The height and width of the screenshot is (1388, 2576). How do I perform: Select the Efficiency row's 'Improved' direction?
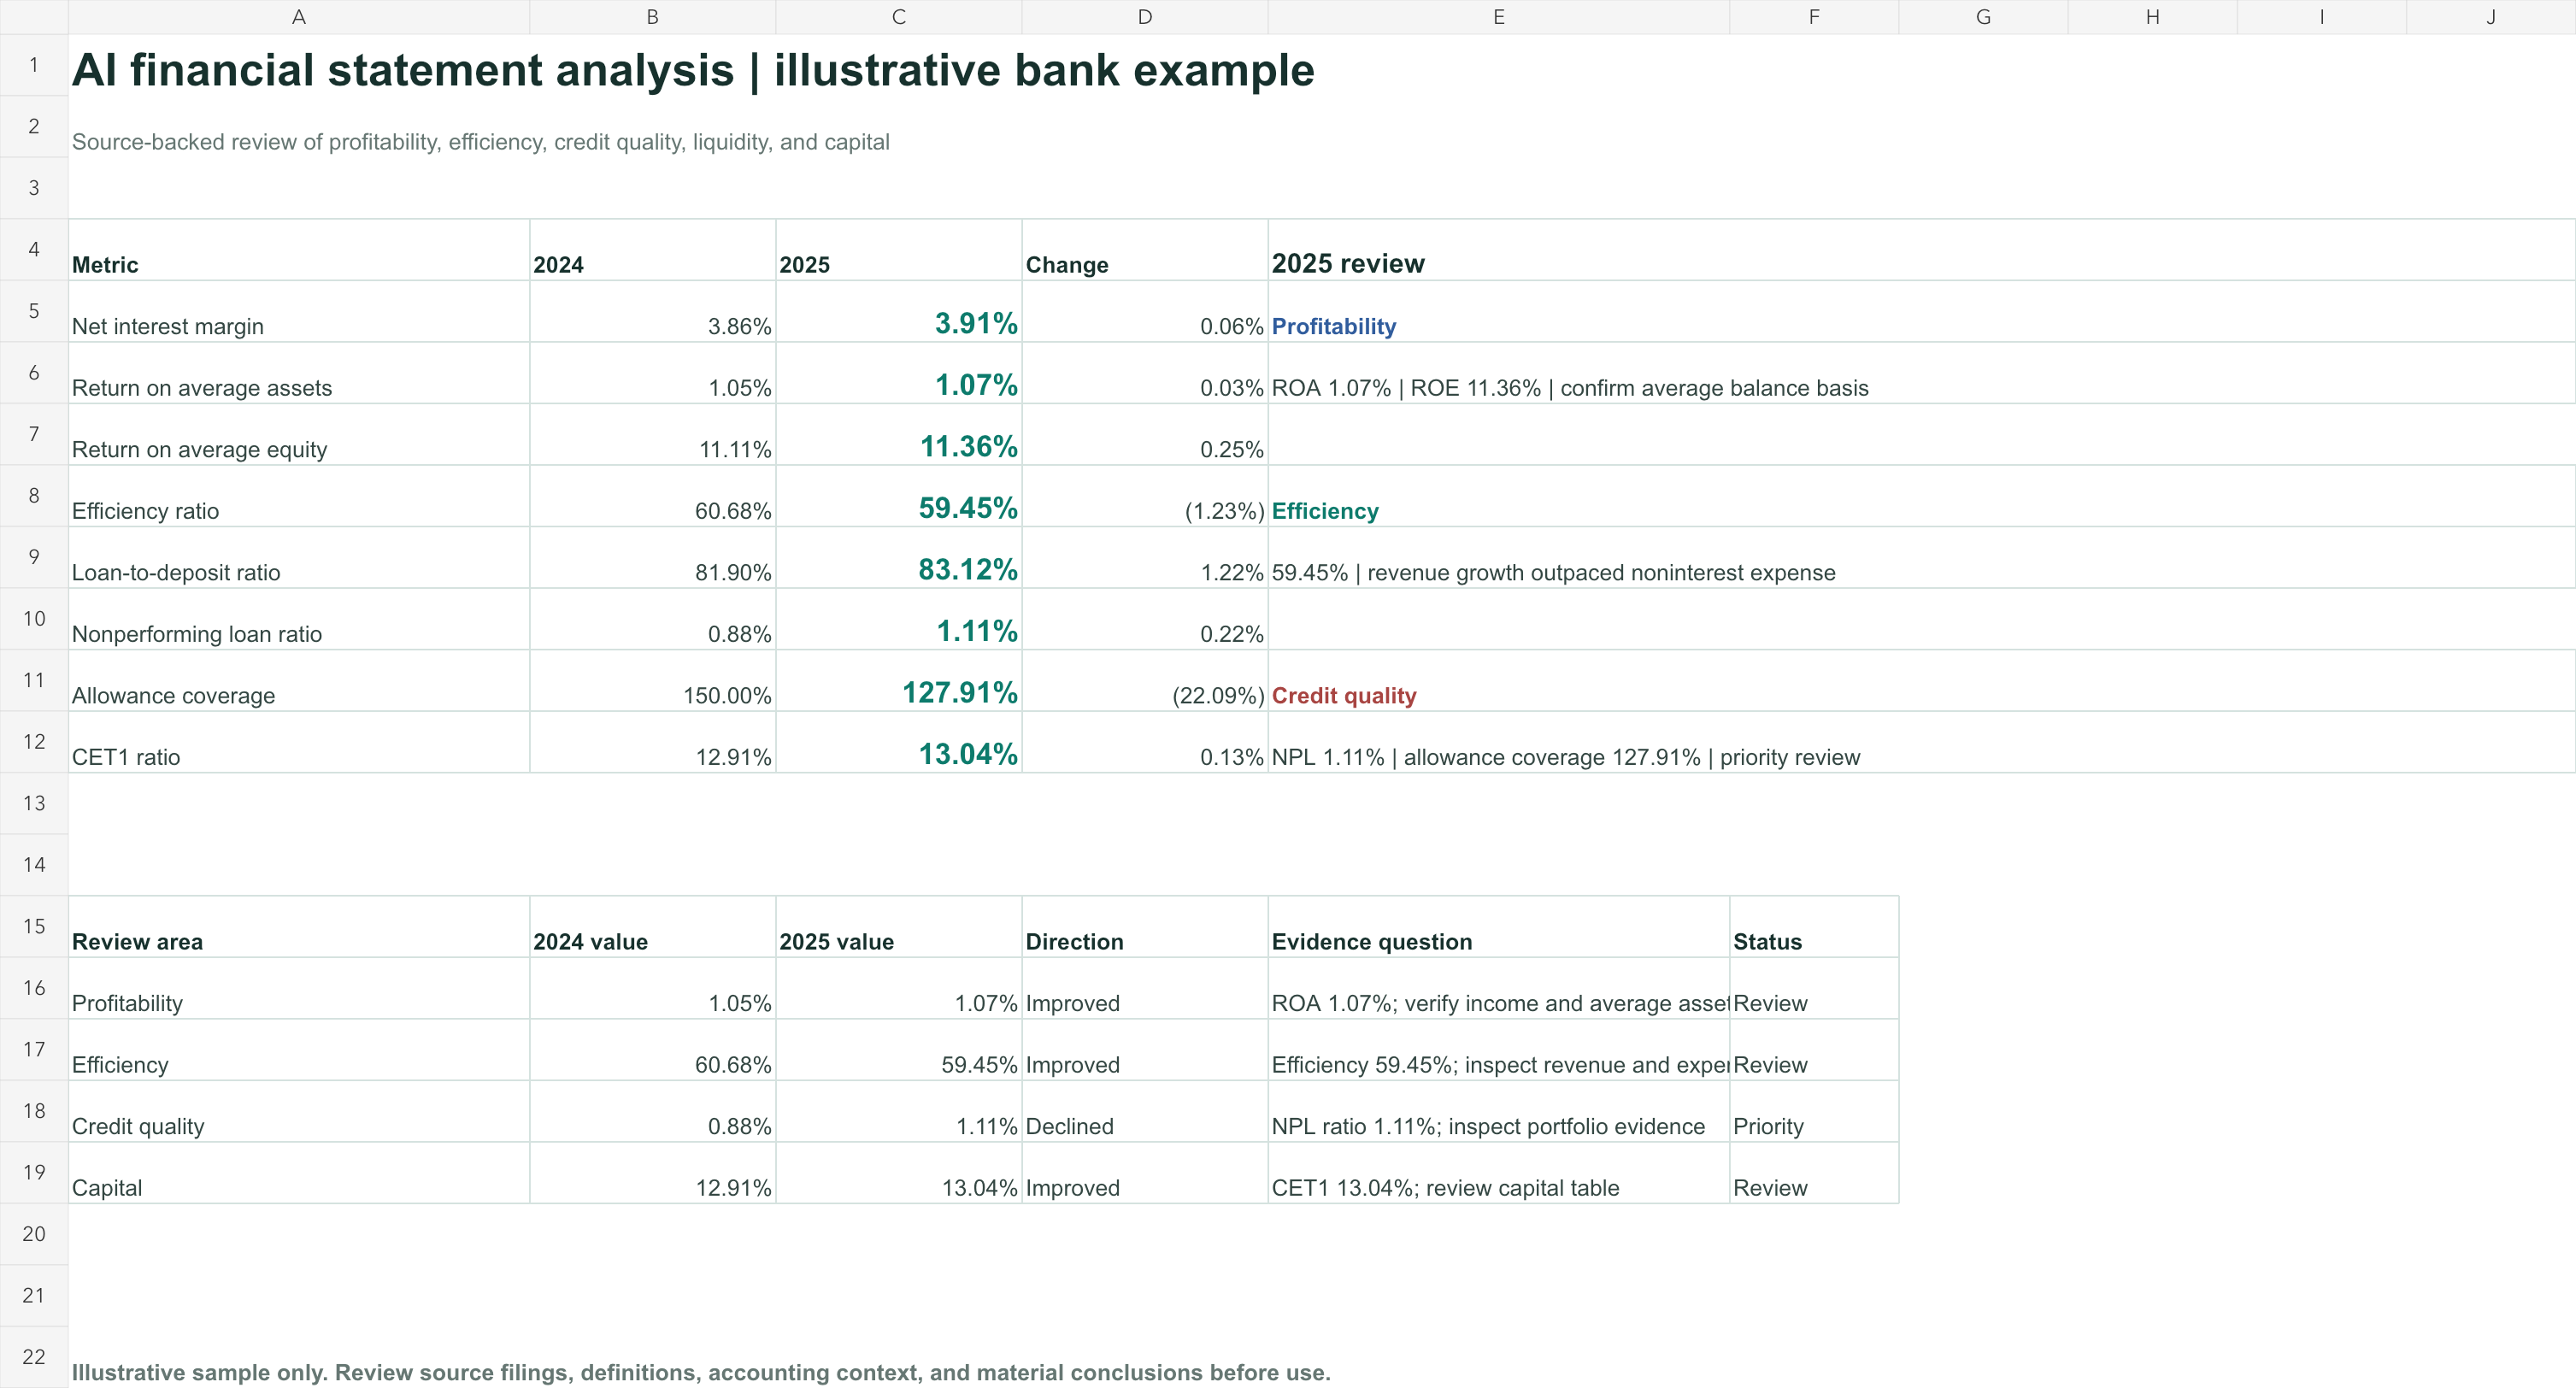pos(1145,1050)
